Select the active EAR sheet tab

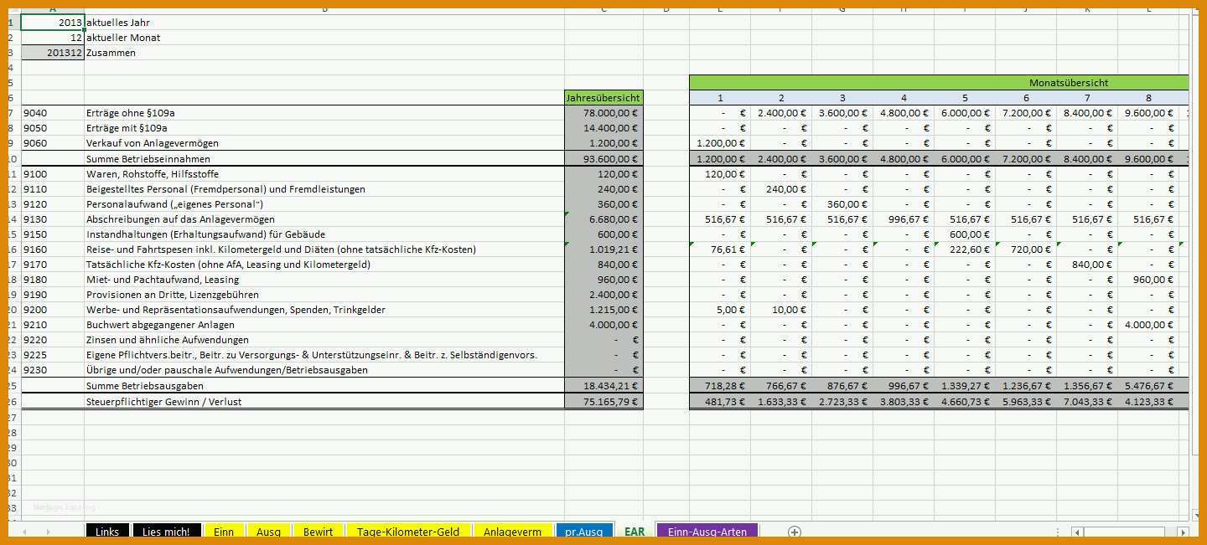635,532
